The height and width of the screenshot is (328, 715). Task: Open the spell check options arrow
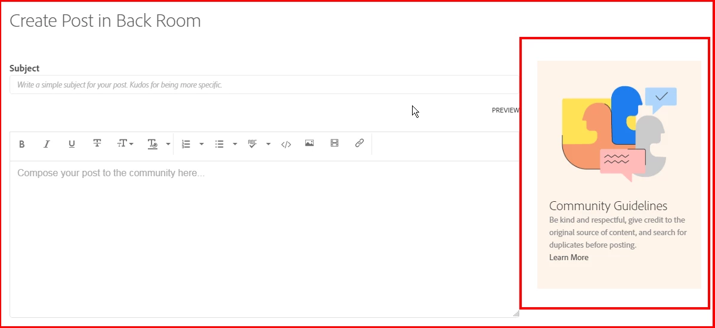(x=268, y=144)
